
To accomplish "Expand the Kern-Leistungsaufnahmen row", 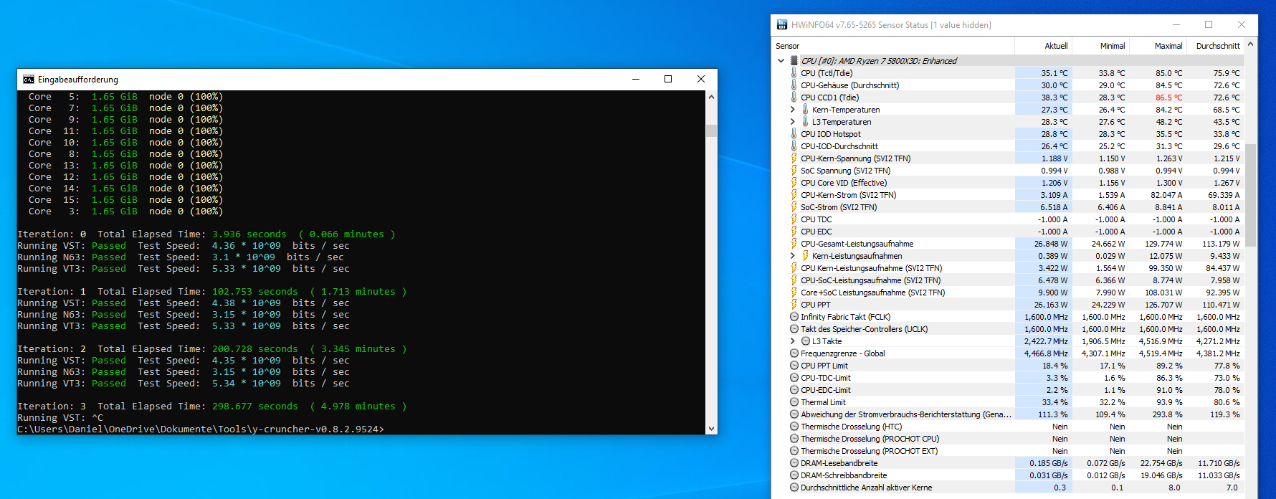I will tap(793, 256).
